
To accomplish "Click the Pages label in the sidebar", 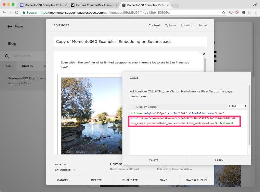I will (19, 26).
